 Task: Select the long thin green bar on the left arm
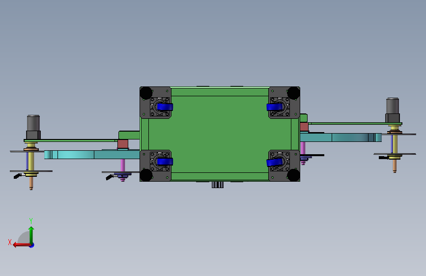pyautogui.click(x=71, y=140)
